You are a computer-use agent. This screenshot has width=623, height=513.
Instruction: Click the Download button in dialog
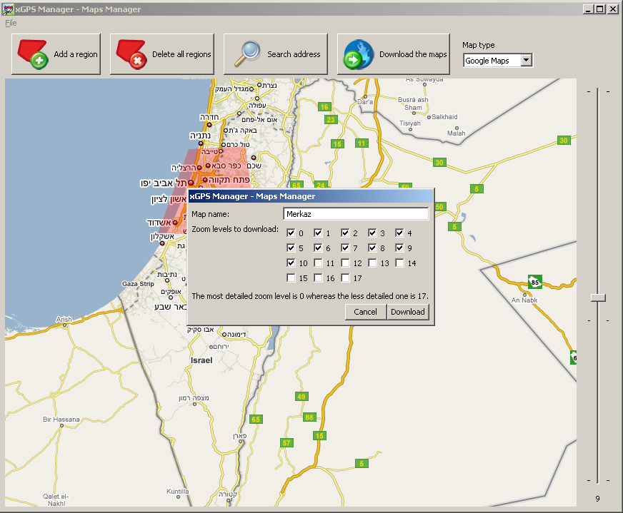(x=408, y=312)
